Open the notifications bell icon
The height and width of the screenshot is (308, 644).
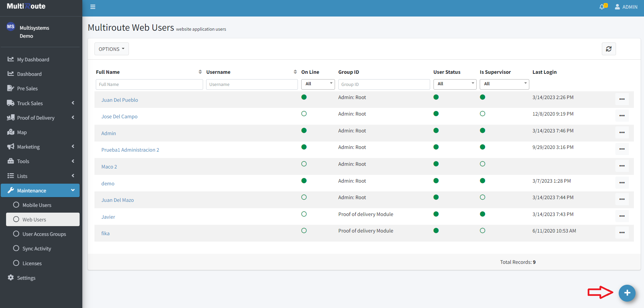pyautogui.click(x=602, y=7)
